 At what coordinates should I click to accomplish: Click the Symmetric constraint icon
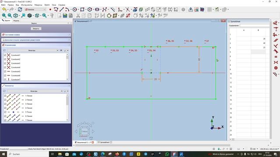point(276,62)
